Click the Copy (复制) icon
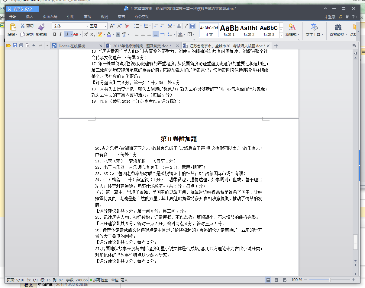 tap(23, 34)
